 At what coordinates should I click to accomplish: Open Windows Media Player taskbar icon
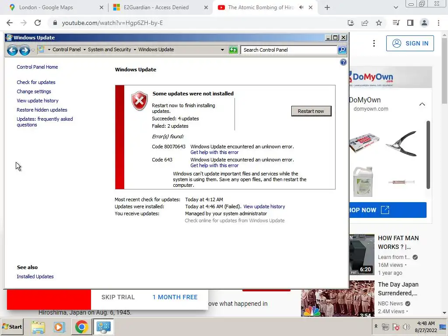click(59, 327)
